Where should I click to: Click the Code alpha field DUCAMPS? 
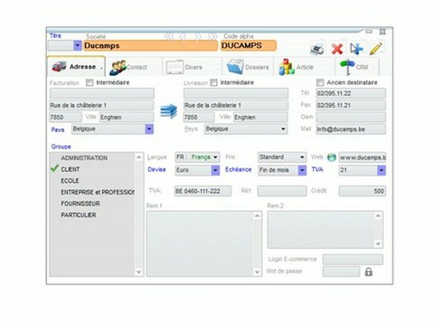249,45
